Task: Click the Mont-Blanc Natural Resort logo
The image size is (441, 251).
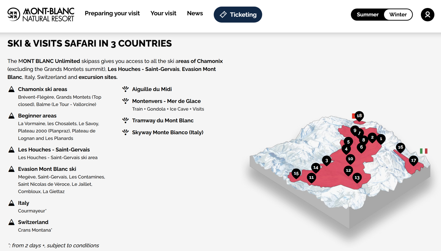Action: point(41,15)
